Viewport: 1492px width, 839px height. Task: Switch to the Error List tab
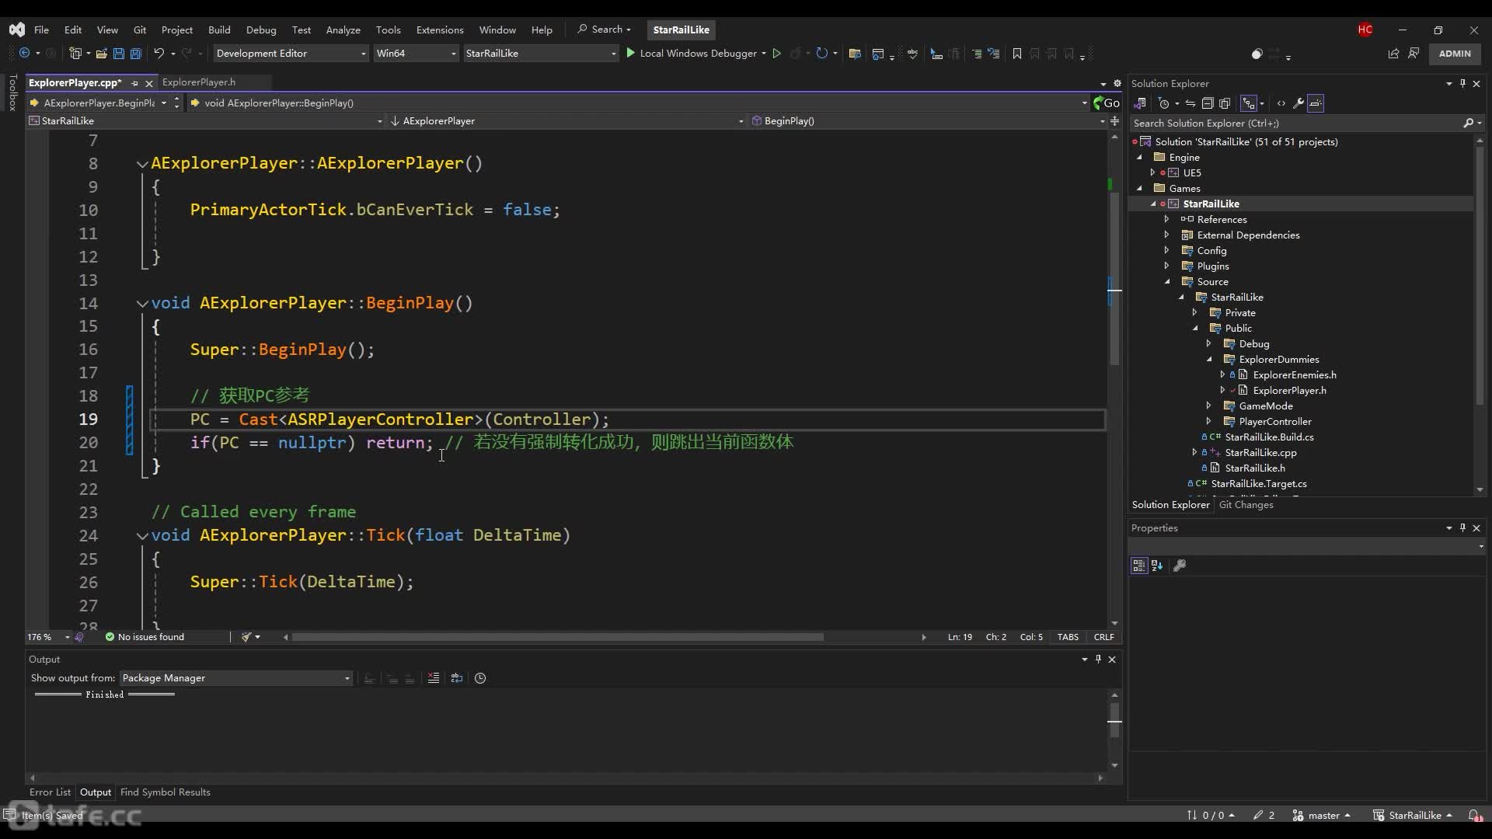click(49, 792)
